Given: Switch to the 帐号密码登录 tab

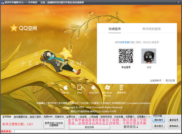Looking at the screenshot, I should [152, 29].
